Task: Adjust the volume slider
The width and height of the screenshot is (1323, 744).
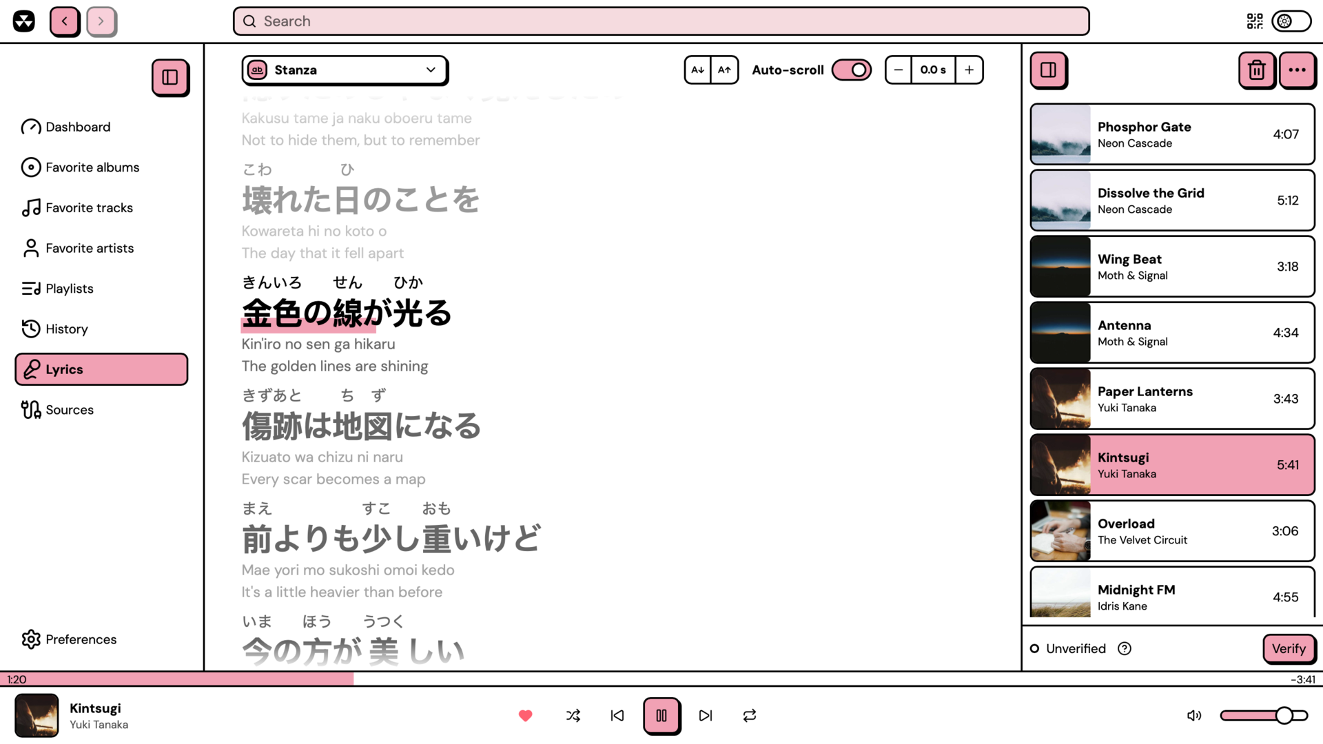Action: click(x=1264, y=716)
